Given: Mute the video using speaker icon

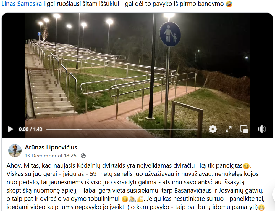Looking at the screenshot, I should (261, 129).
